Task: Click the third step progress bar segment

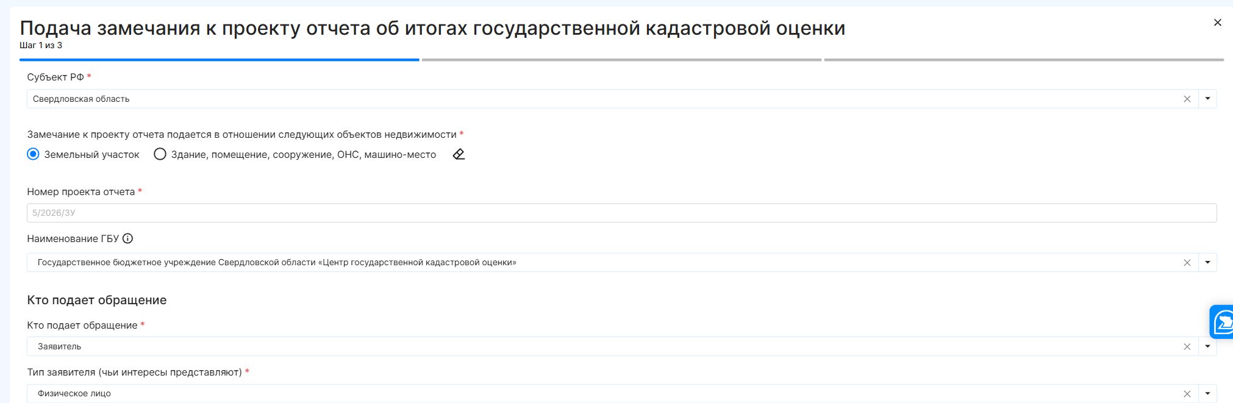Action: point(1024,60)
